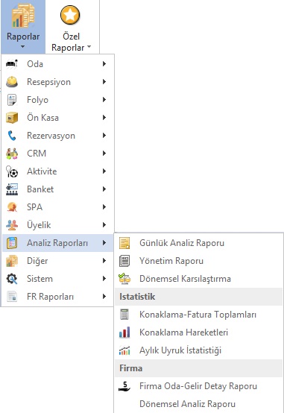Image resolution: width=284 pixels, height=413 pixels.
Task: Expand the CRM submenu arrow
Action: pyautogui.click(x=104, y=154)
